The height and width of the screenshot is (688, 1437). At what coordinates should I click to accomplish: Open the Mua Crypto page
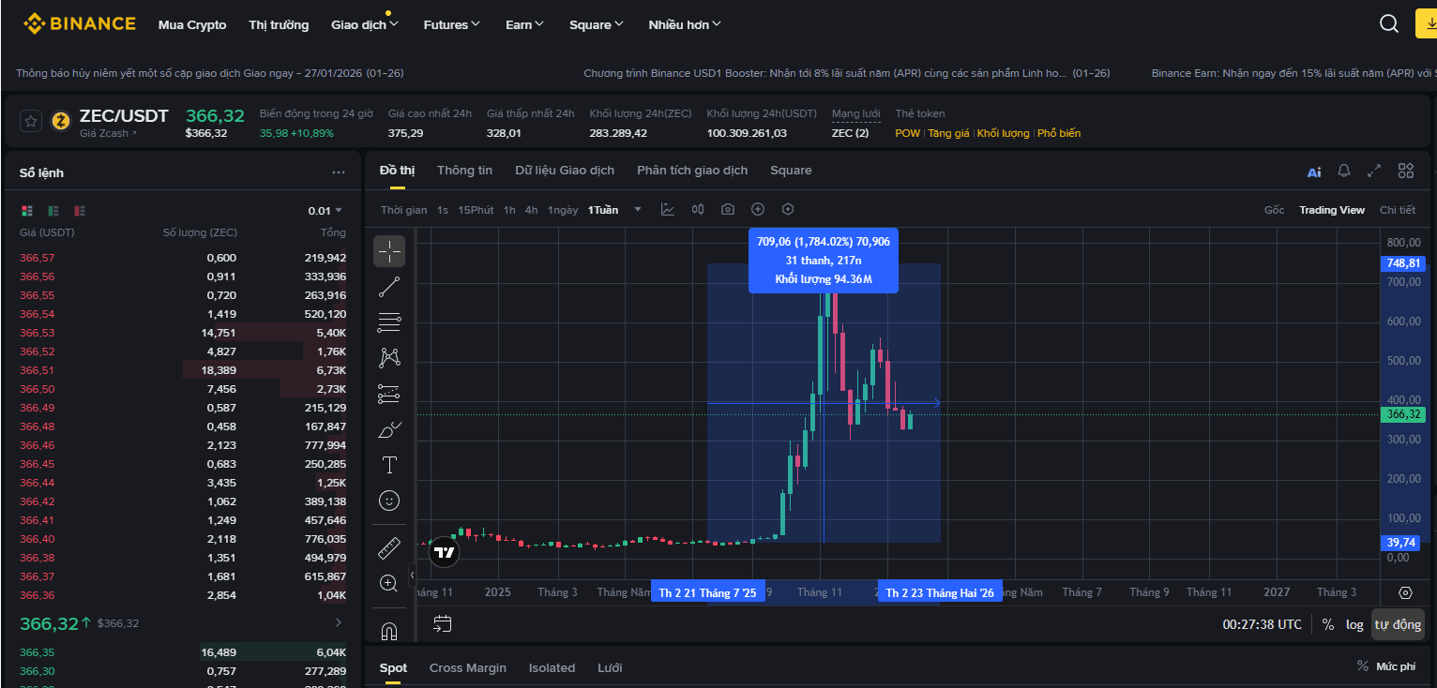click(x=192, y=24)
